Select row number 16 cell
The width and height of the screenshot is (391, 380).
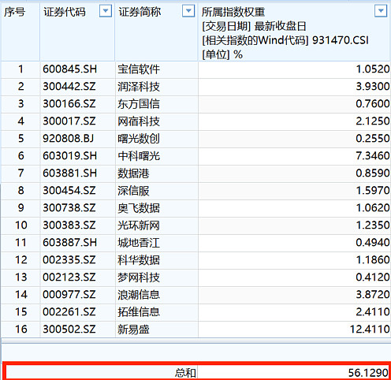[20, 330]
